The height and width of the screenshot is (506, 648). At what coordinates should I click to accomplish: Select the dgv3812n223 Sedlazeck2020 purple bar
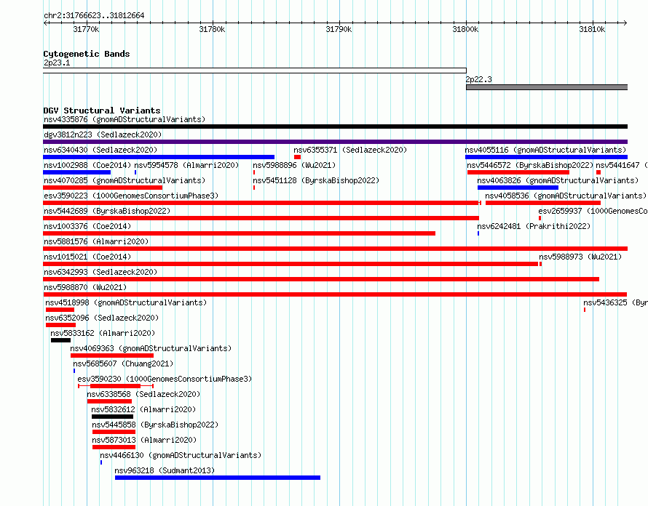(335, 142)
